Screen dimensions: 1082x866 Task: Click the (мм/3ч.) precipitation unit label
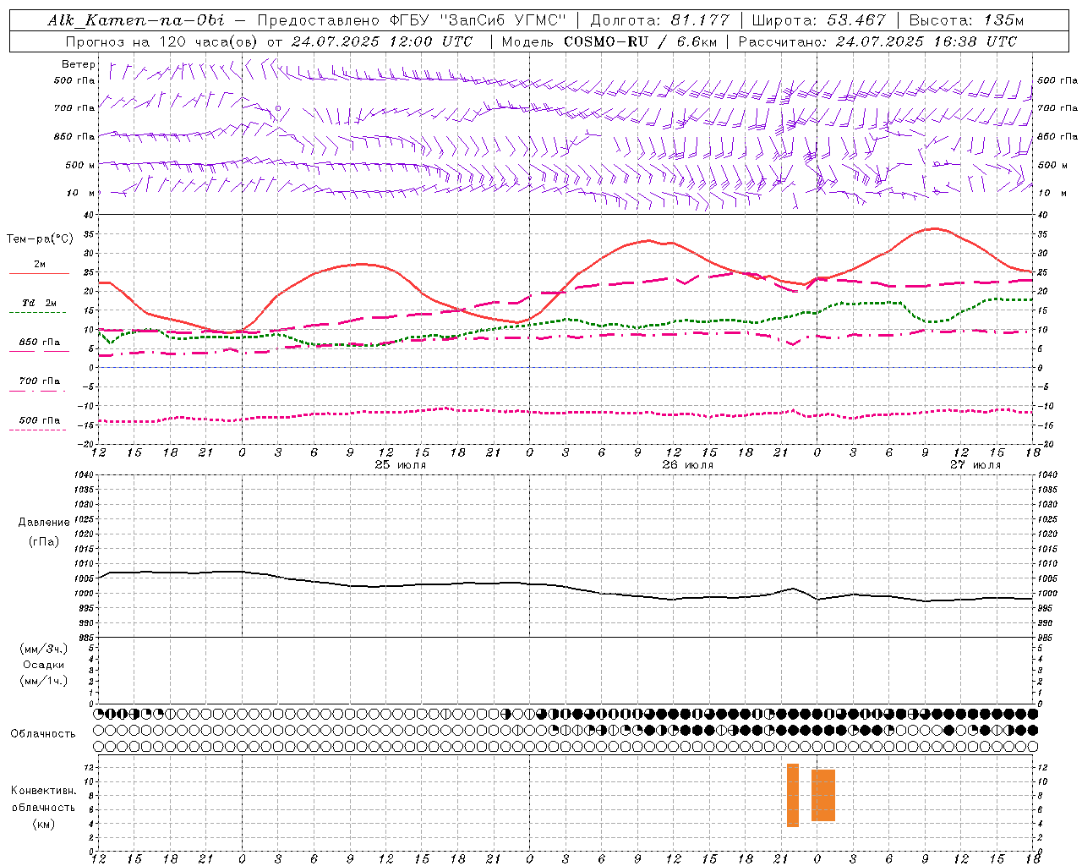click(44, 649)
